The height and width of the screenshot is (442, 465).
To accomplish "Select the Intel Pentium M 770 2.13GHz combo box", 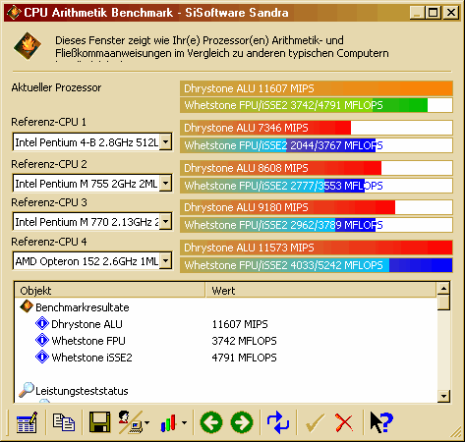I will 92,222.
